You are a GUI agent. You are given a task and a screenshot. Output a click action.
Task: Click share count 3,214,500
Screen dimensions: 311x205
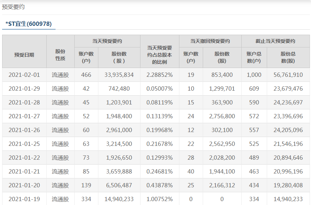click(x=119, y=144)
